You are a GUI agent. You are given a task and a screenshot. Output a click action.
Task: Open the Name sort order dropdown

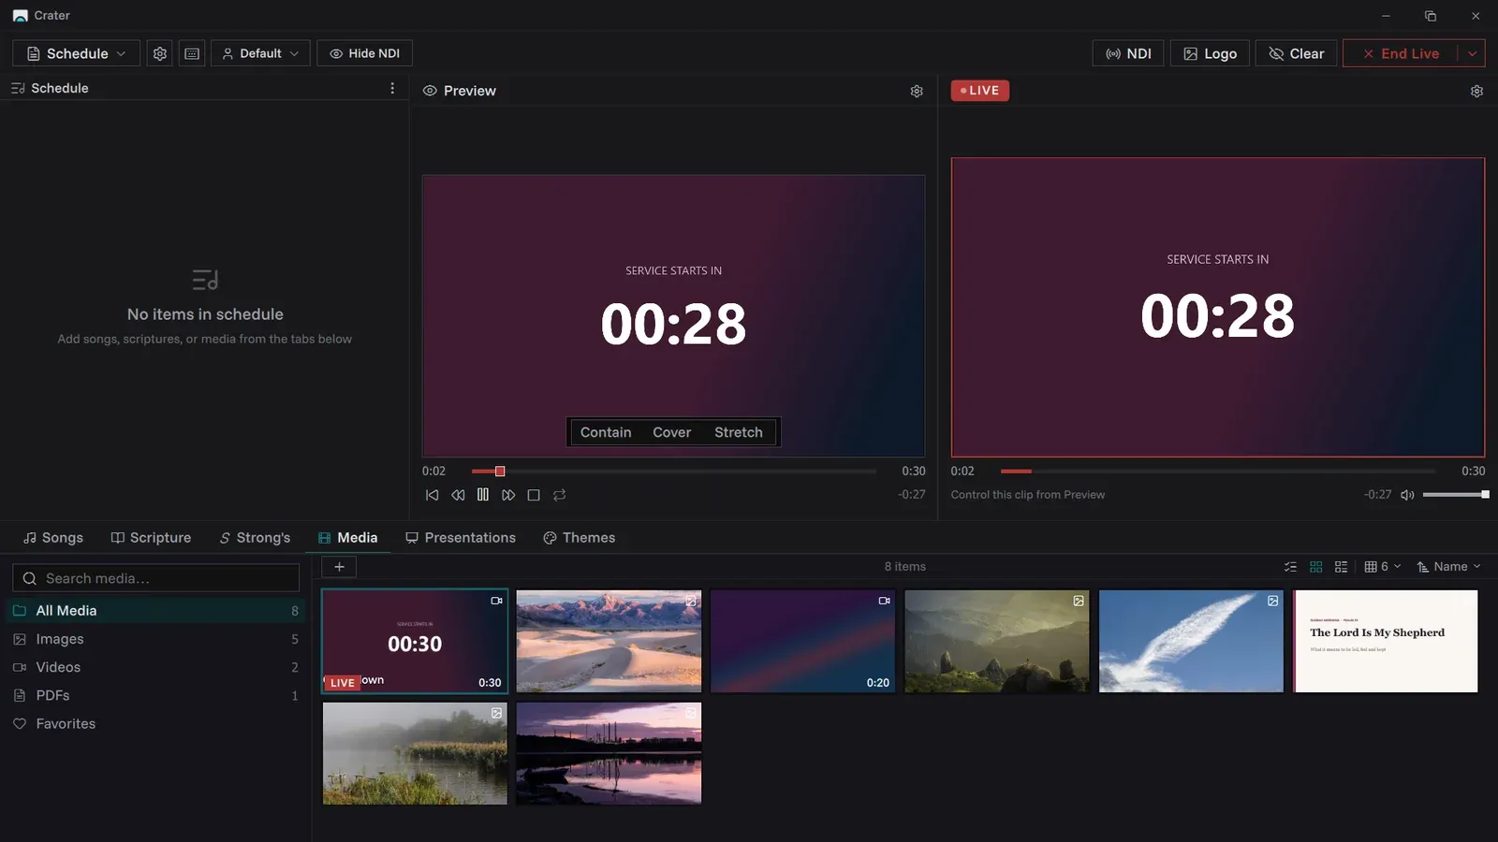tap(1449, 567)
